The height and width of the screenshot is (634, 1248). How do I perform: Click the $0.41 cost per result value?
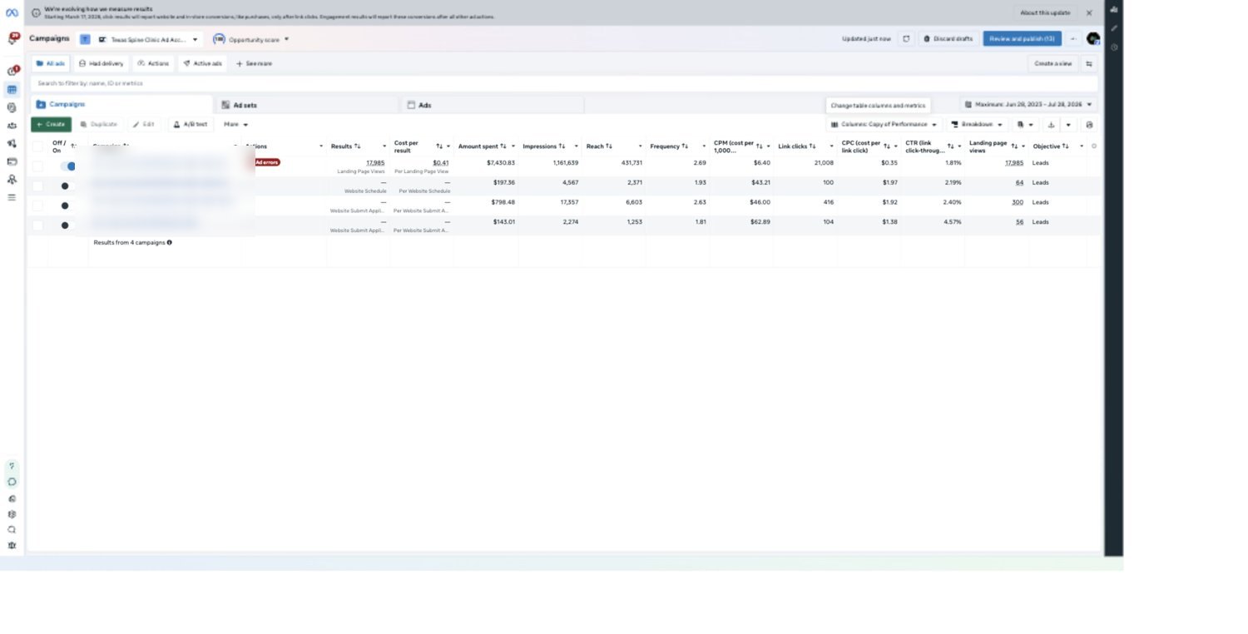click(x=441, y=163)
